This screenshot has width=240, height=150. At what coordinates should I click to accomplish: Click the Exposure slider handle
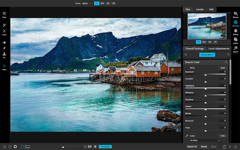coord(205,75)
